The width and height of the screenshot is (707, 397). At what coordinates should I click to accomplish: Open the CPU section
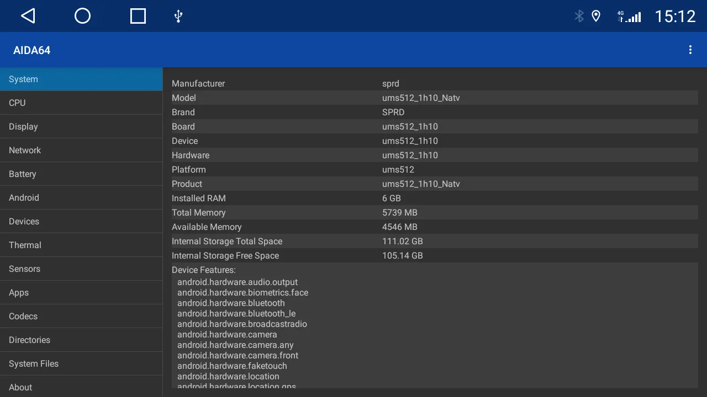(x=81, y=103)
